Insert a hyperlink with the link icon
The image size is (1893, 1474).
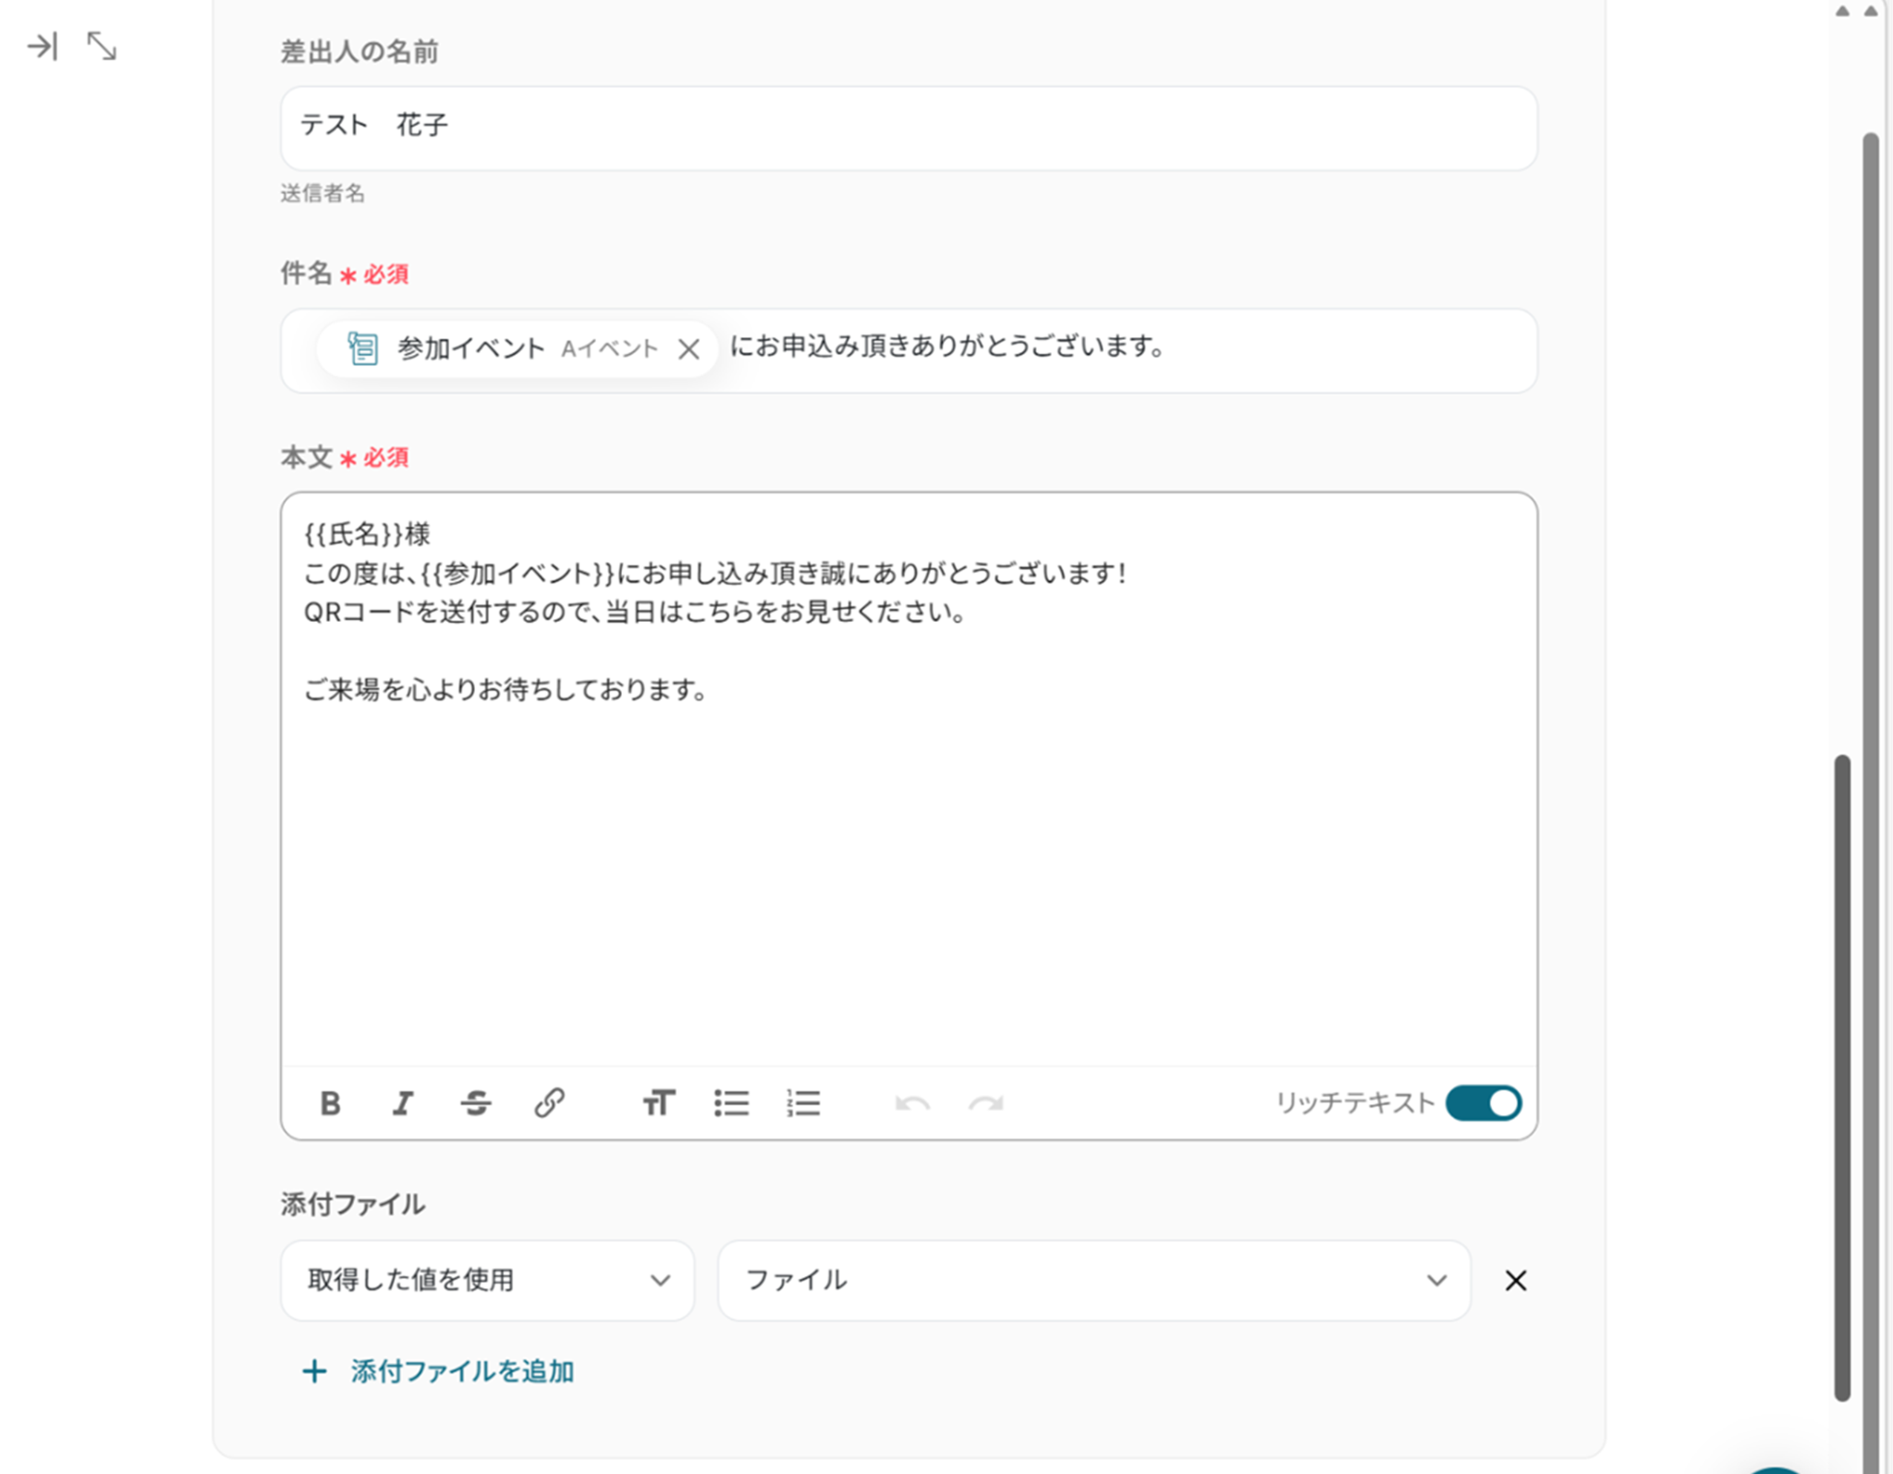549,1102
